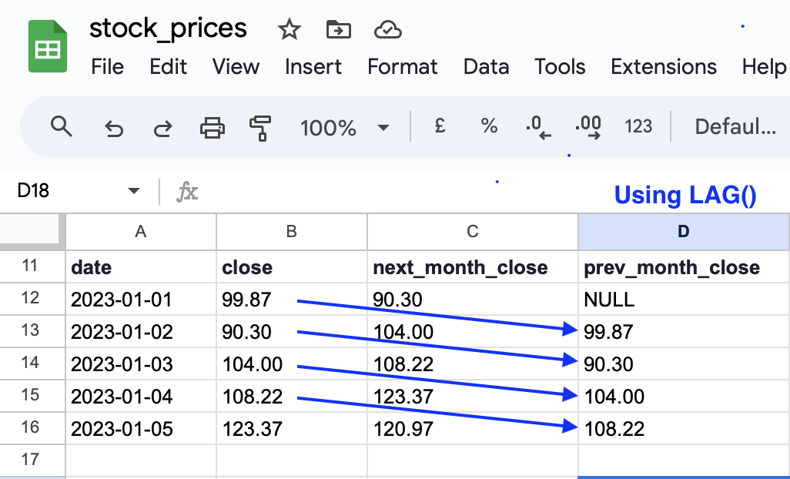Decrease decimal places button
The width and height of the screenshot is (790, 479).
(x=538, y=127)
